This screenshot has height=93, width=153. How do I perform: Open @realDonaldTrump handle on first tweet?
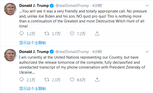pyautogui.click(x=72, y=6)
